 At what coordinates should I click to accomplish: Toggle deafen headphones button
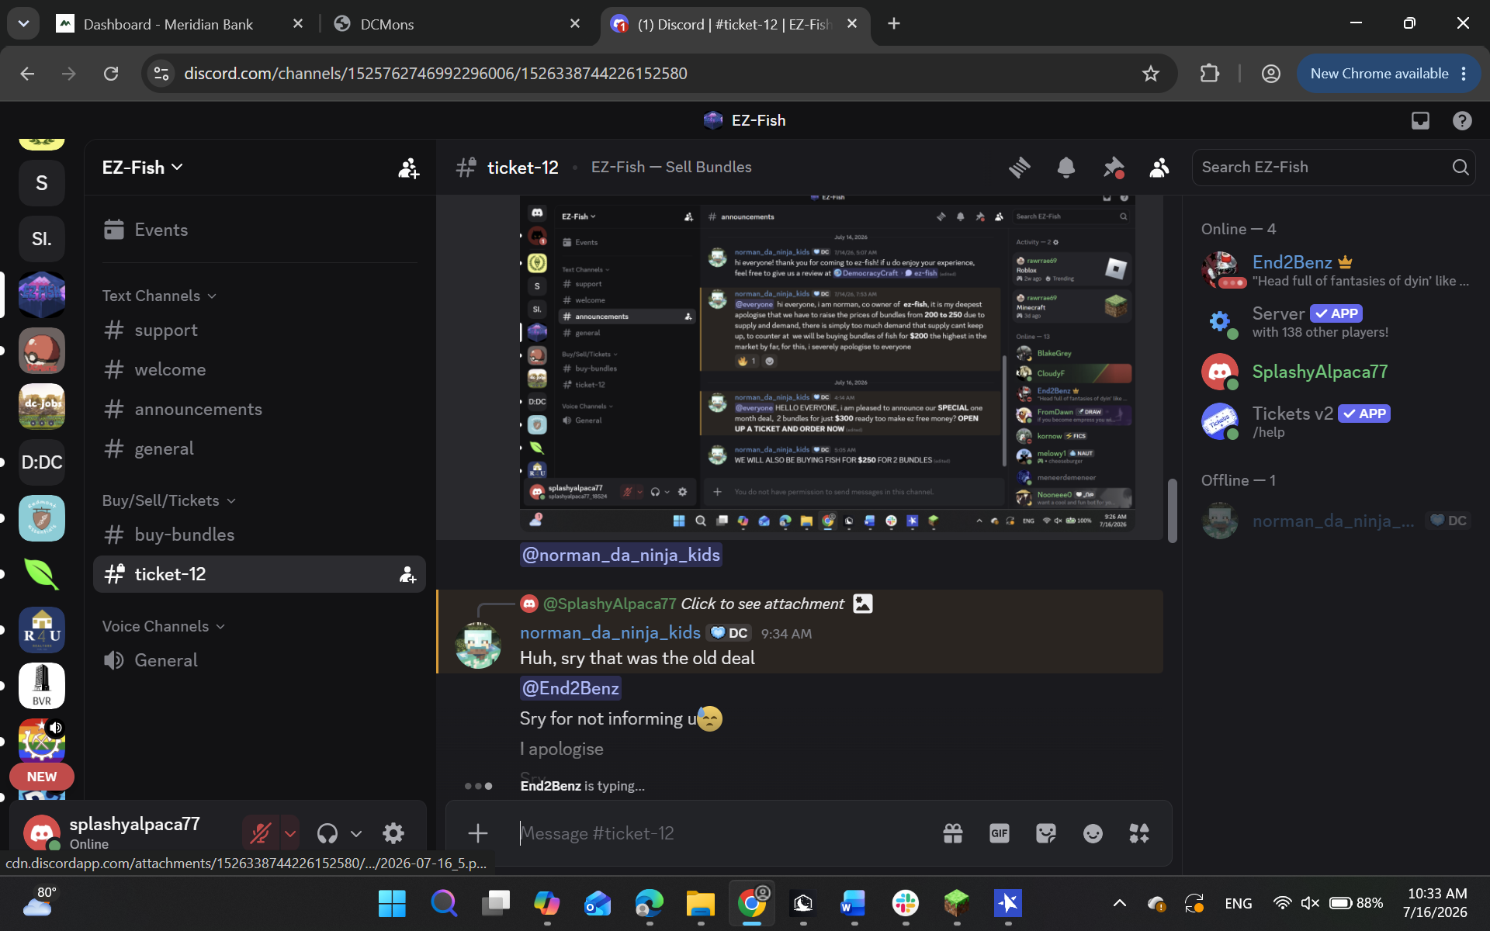tap(327, 833)
